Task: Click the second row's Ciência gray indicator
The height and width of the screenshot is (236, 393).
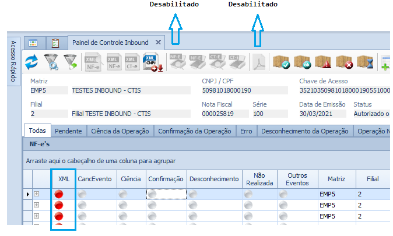Action: coord(123,205)
